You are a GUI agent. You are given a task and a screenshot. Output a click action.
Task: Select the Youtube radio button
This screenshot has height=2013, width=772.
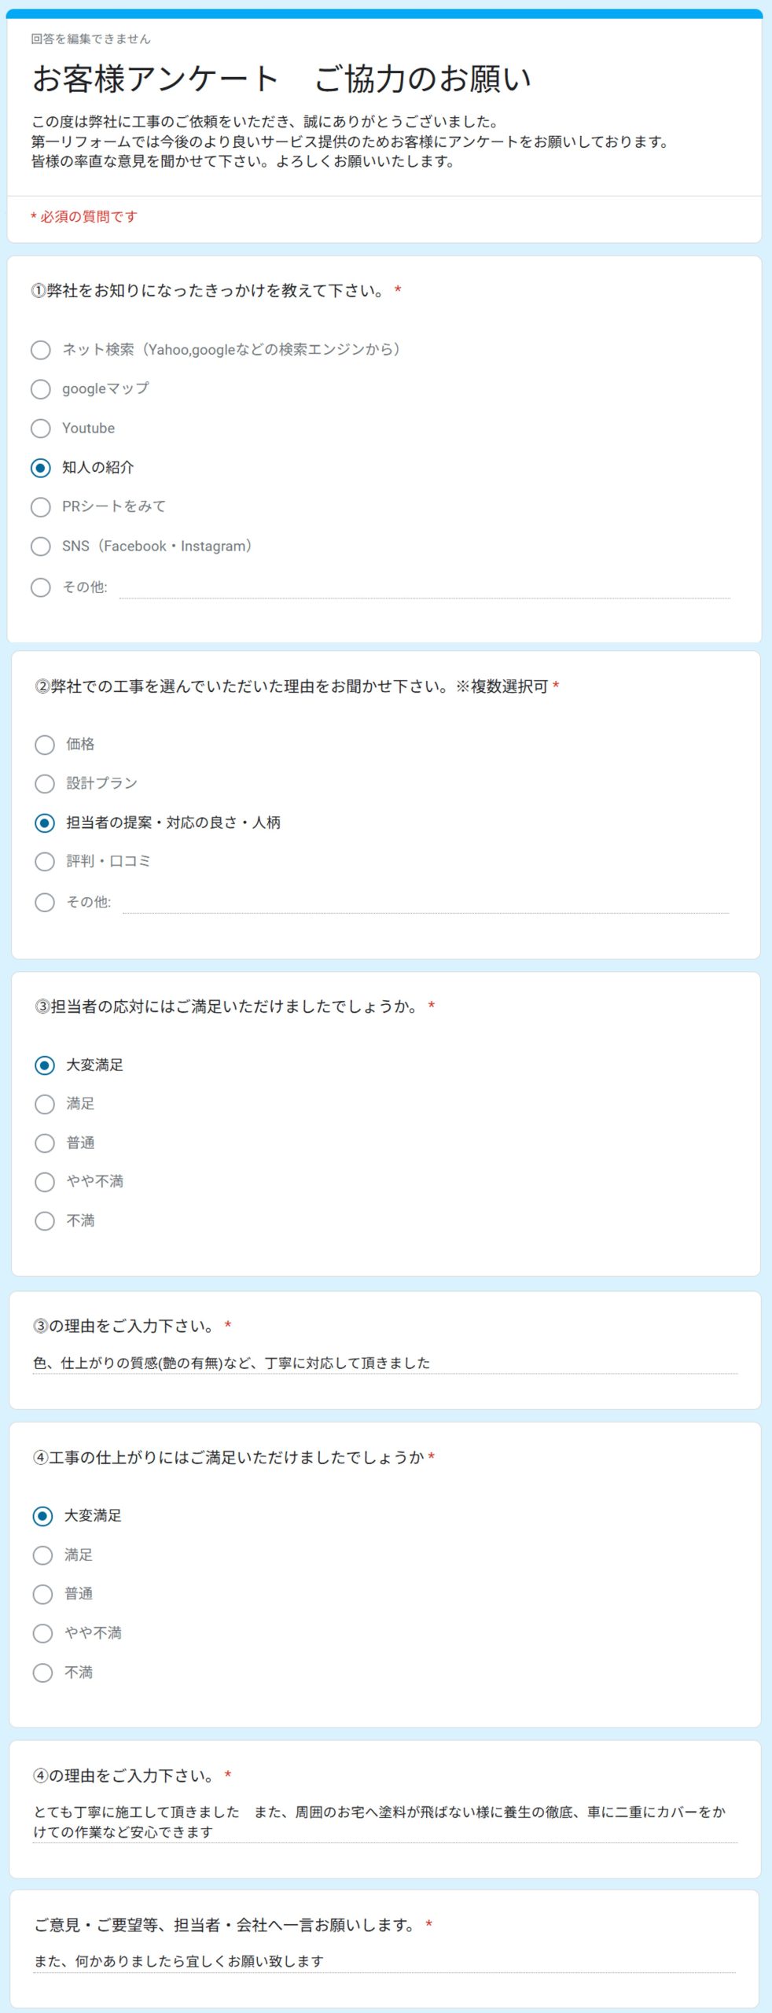41,429
